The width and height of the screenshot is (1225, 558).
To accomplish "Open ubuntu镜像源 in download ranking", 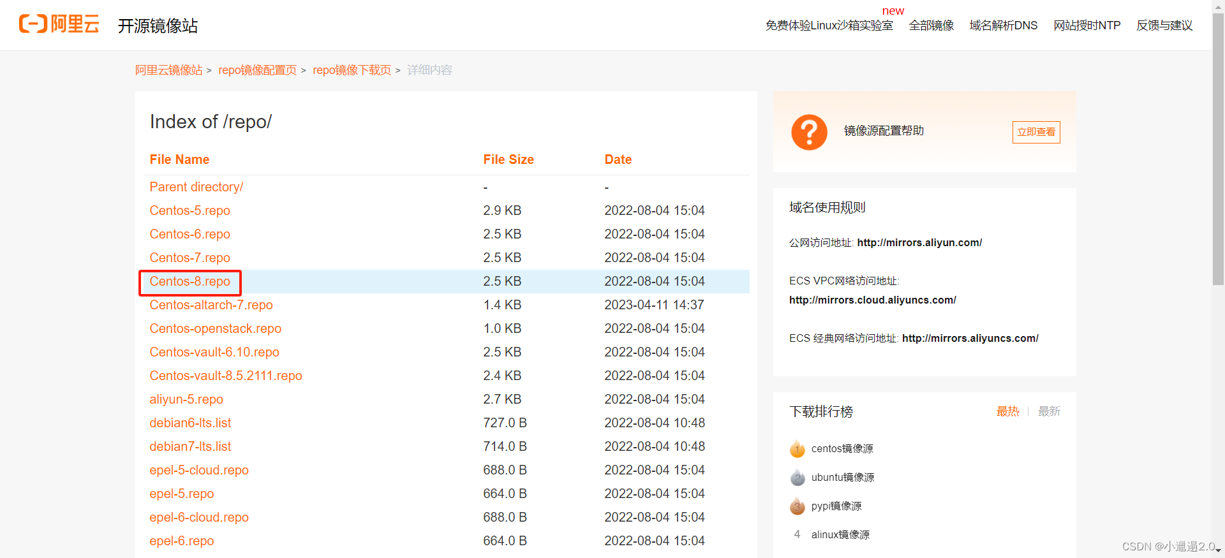I will point(843,478).
